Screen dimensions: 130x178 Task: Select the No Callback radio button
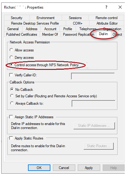(12, 89)
